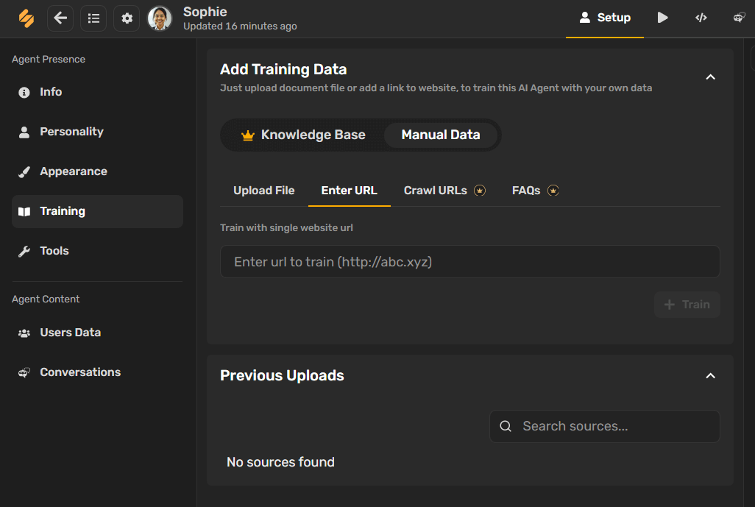Open the FAQs tab
The height and width of the screenshot is (507, 755).
[x=535, y=191]
